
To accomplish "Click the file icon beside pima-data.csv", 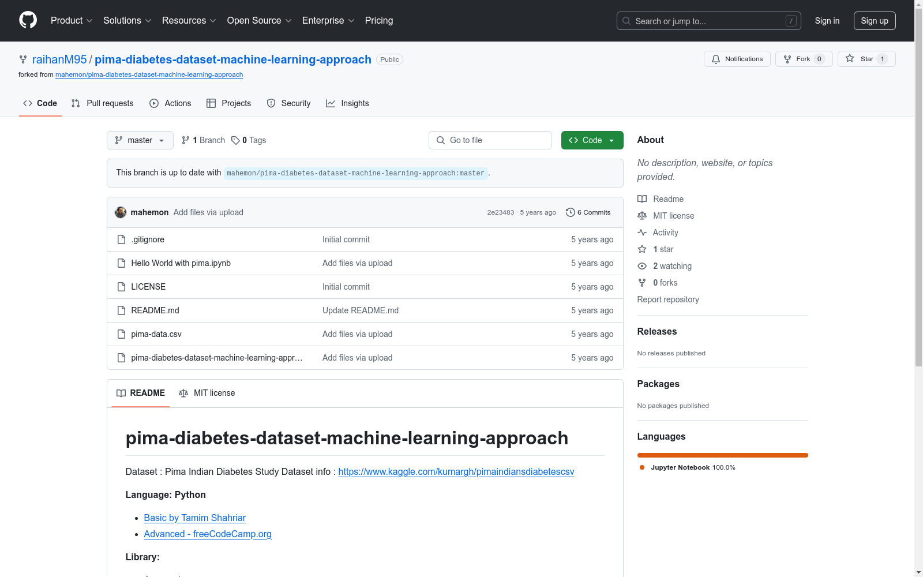I will (121, 334).
